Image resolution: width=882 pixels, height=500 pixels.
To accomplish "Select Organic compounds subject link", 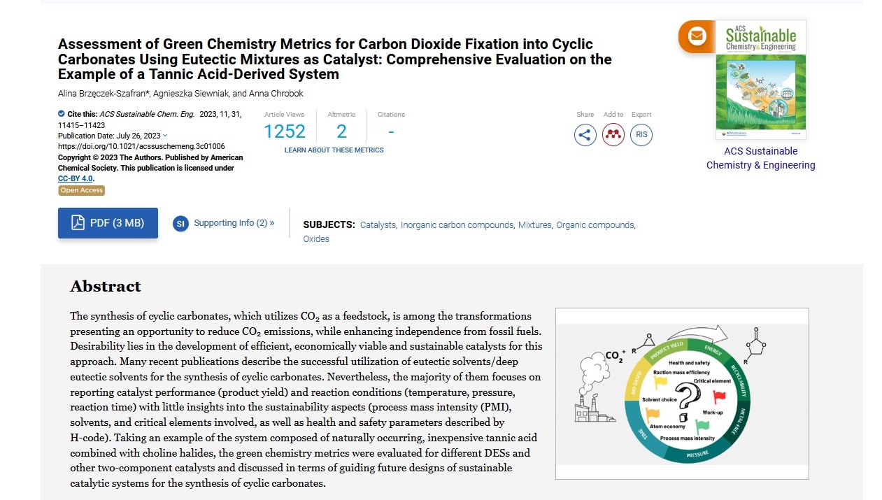I will (x=595, y=225).
